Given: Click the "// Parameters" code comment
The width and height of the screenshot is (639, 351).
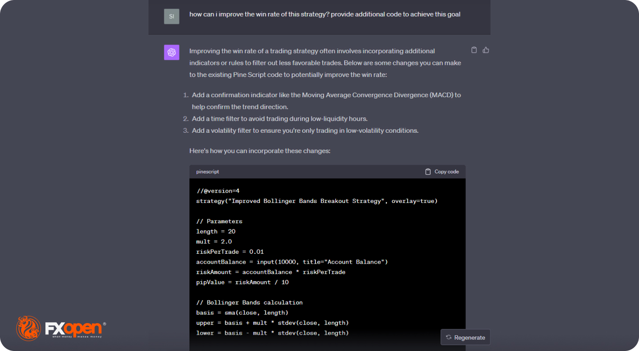Looking at the screenshot, I should point(219,221).
